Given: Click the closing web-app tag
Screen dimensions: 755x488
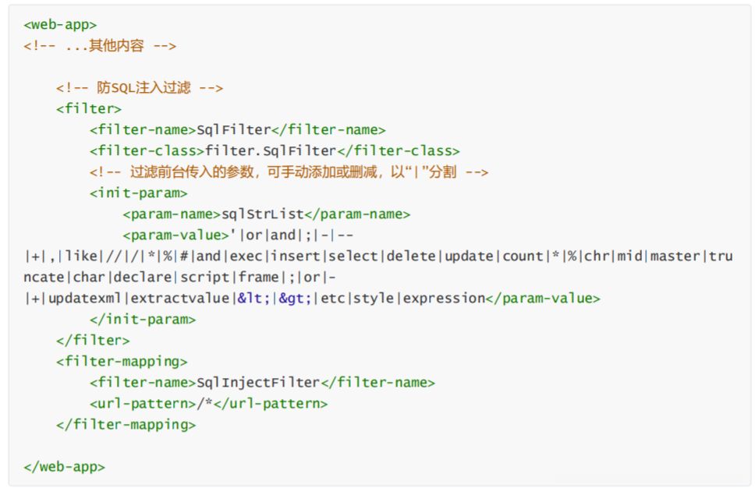Looking at the screenshot, I should (x=64, y=467).
